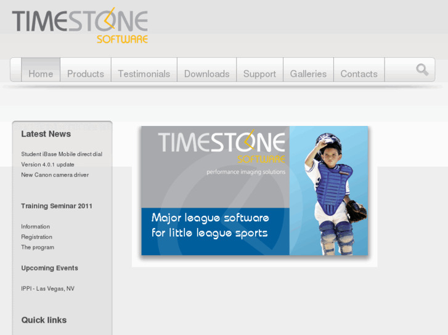
Task: Open New Canon camera driver news
Action: (x=55, y=175)
